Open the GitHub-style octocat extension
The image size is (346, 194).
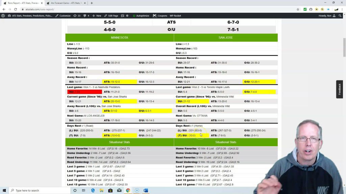(x=311, y=9)
